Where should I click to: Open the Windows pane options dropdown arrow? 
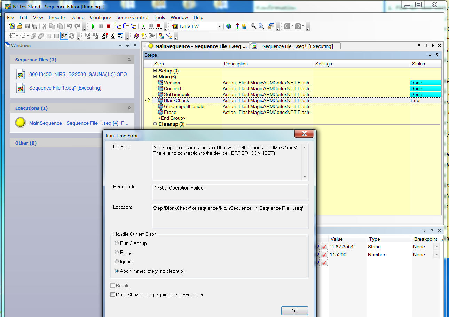click(120, 45)
